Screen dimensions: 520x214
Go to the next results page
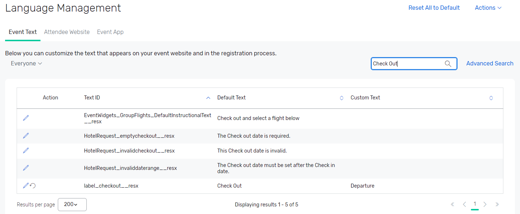485,204
